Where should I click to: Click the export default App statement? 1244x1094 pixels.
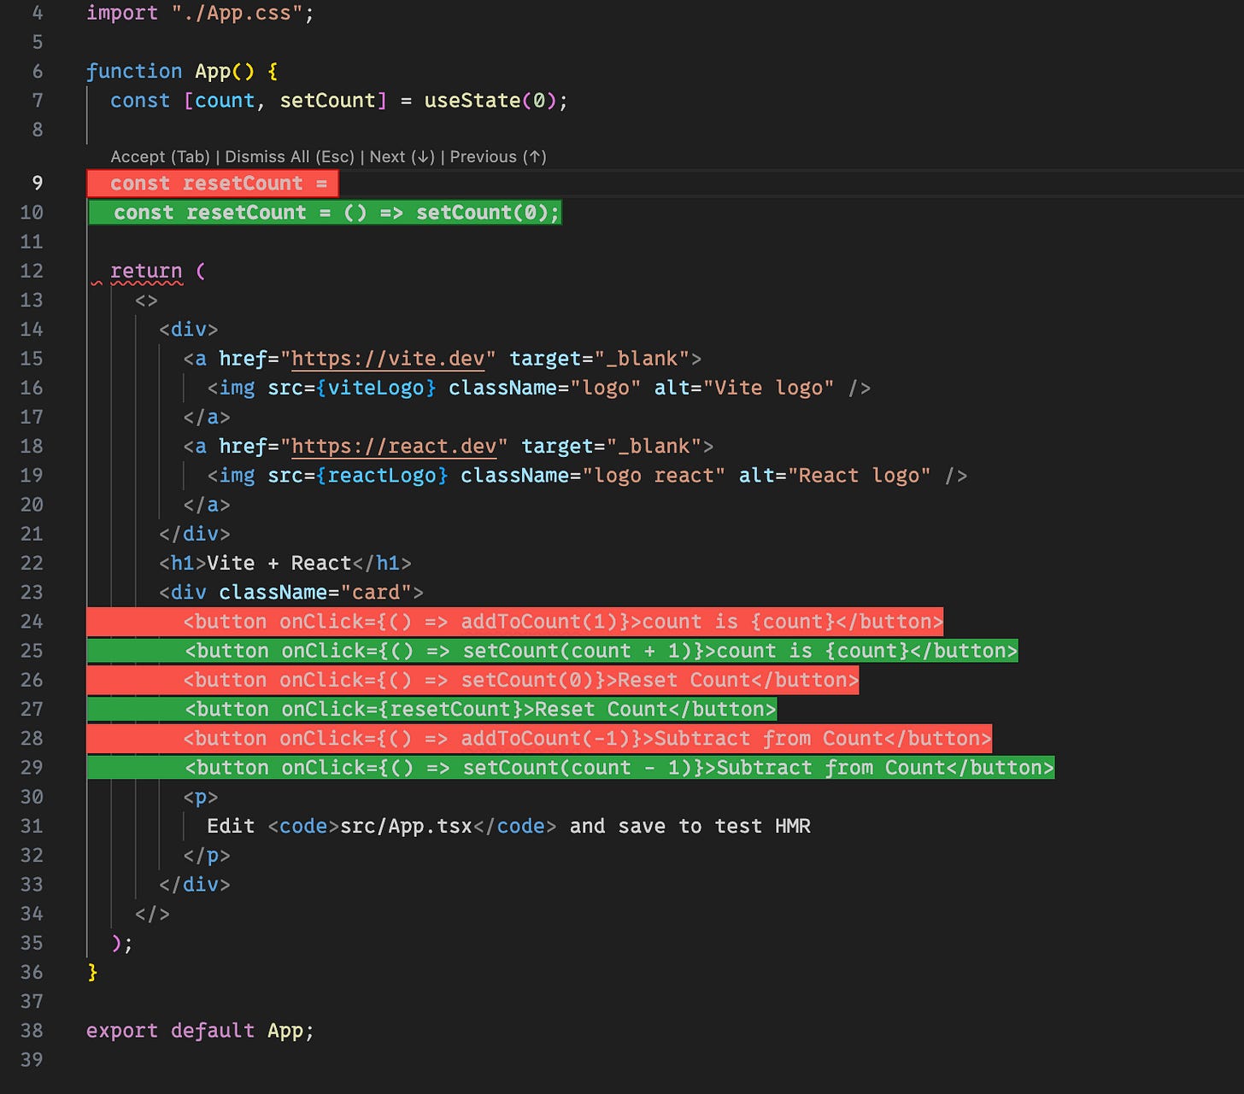click(x=198, y=1030)
